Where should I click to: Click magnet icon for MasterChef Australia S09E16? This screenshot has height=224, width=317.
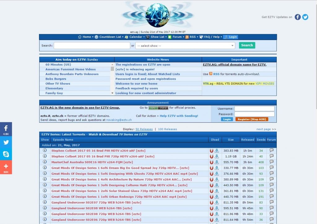click(x=211, y=162)
